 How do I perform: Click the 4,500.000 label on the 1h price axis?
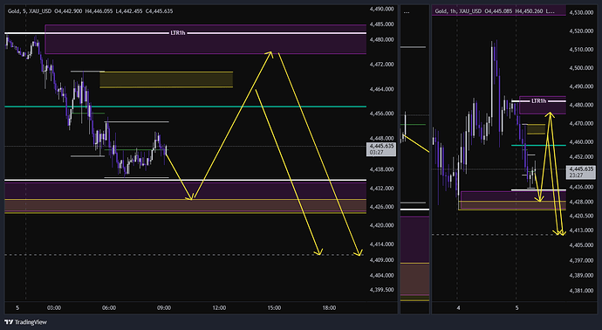click(581, 68)
